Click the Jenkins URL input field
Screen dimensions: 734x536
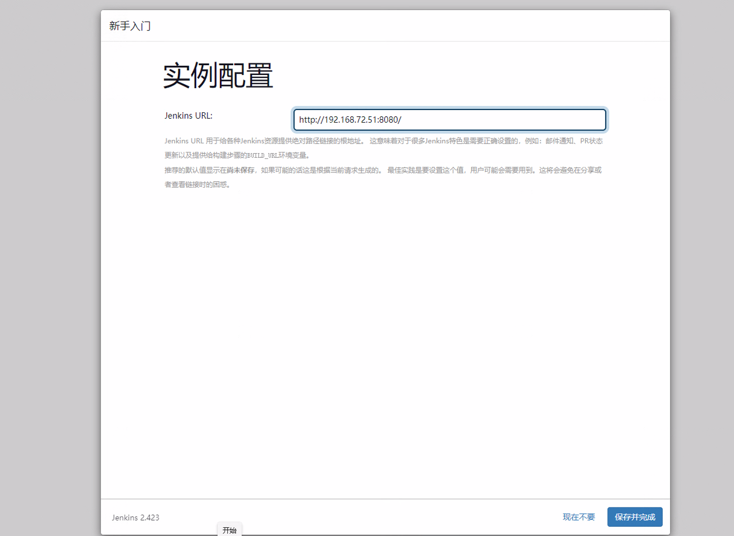450,120
